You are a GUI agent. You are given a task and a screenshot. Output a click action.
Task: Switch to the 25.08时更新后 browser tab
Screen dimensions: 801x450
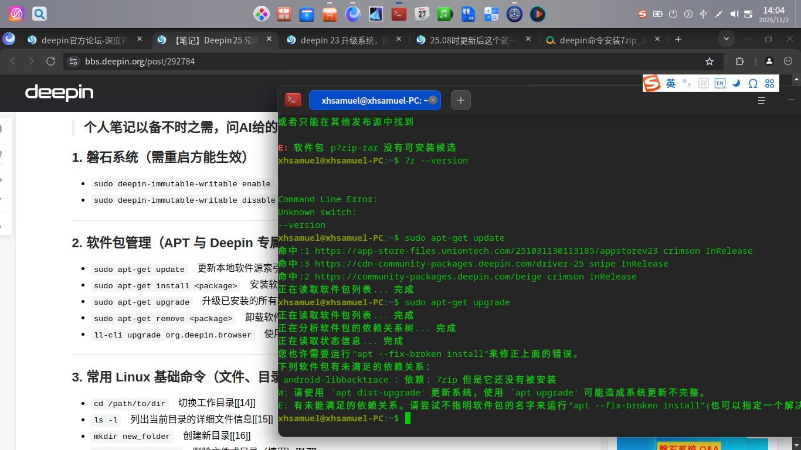coord(473,40)
